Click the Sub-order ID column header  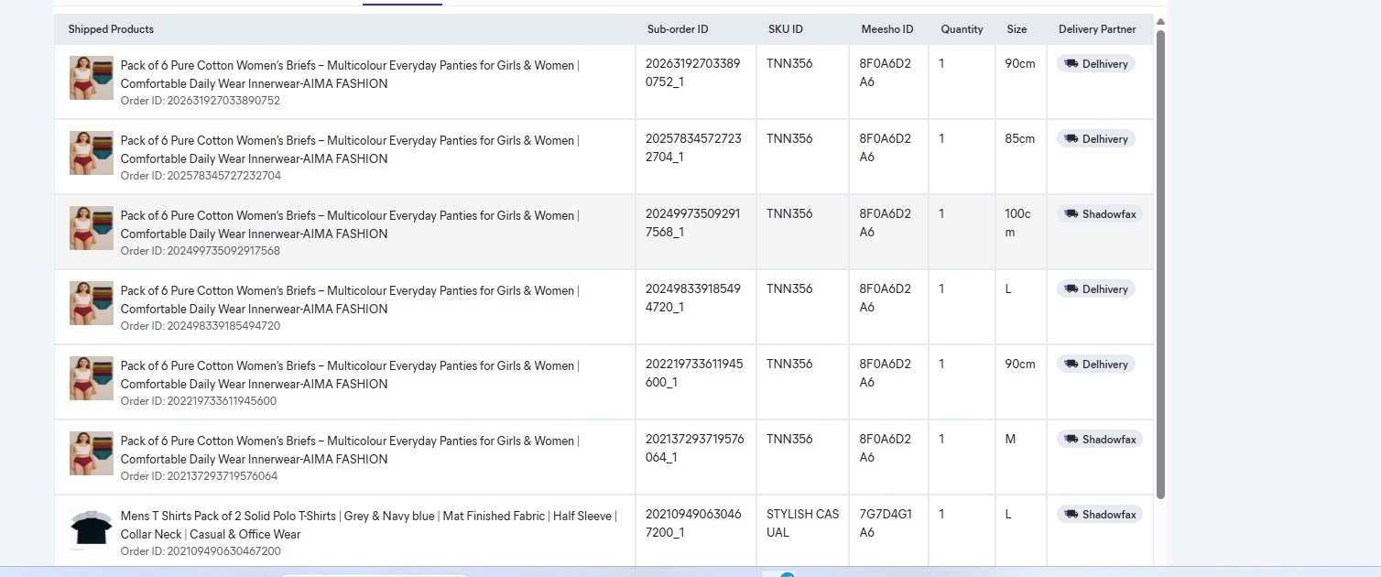click(x=677, y=29)
